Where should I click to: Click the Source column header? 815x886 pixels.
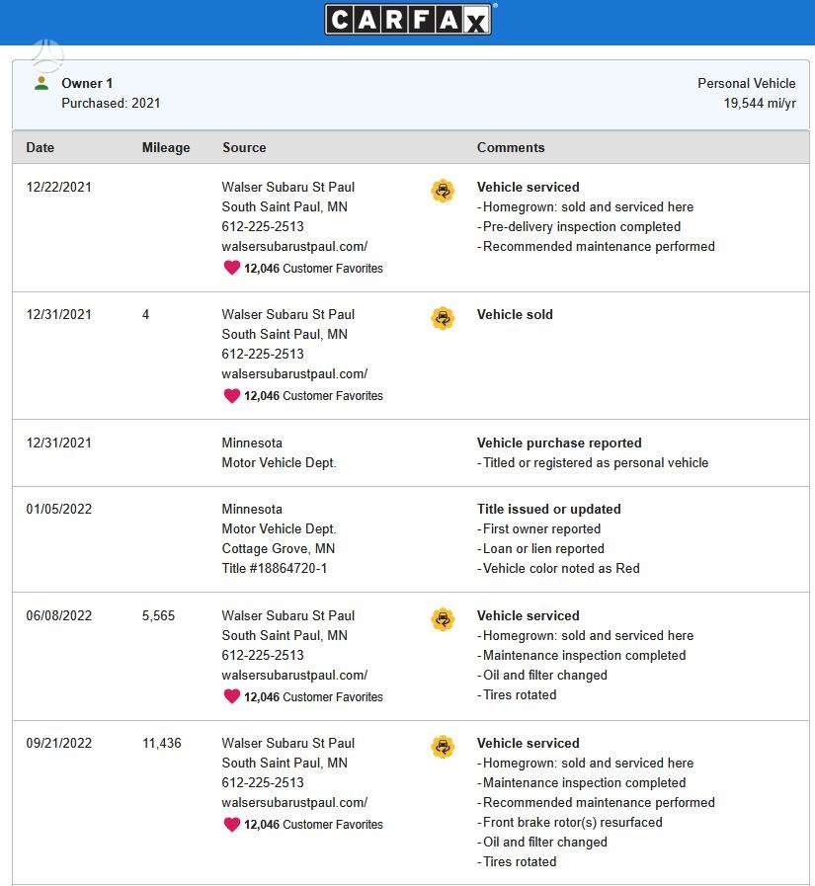244,147
